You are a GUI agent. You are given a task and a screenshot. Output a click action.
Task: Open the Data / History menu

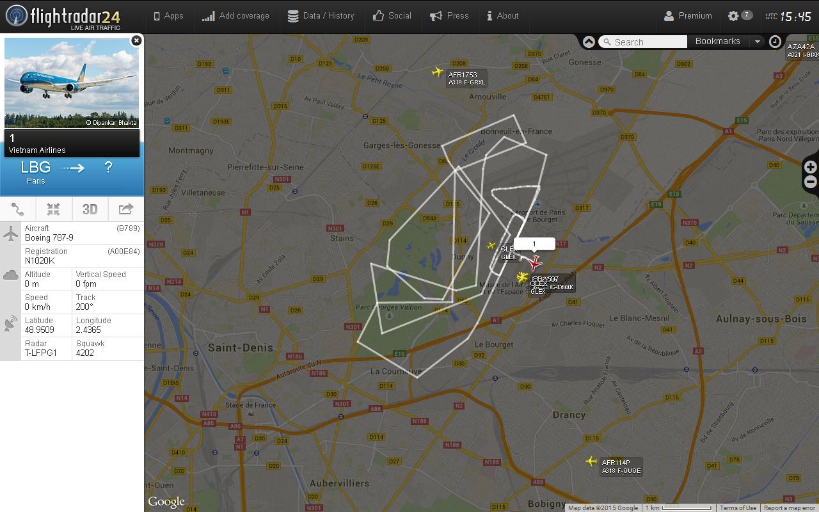321,16
